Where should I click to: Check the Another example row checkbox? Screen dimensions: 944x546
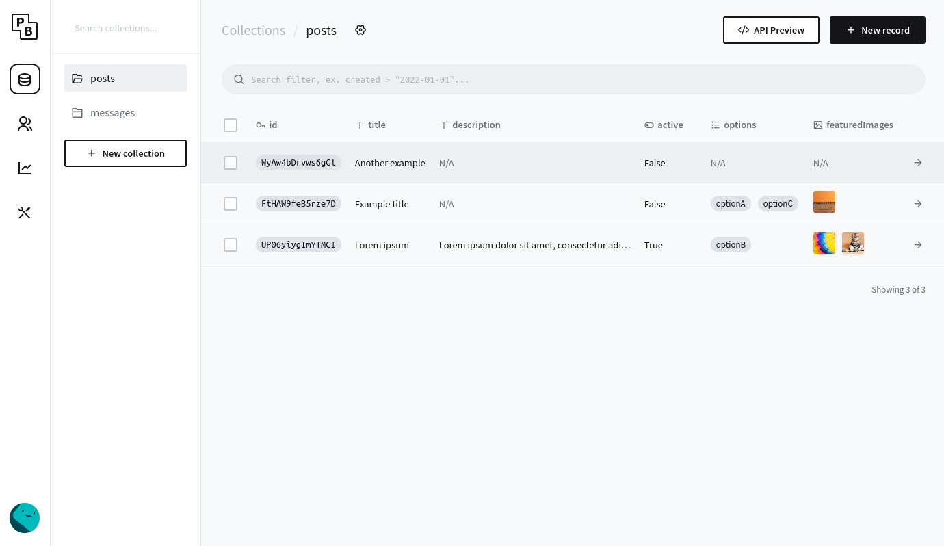point(231,163)
